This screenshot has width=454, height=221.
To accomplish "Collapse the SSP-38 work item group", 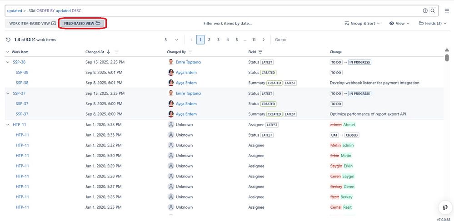I will (x=8, y=62).
